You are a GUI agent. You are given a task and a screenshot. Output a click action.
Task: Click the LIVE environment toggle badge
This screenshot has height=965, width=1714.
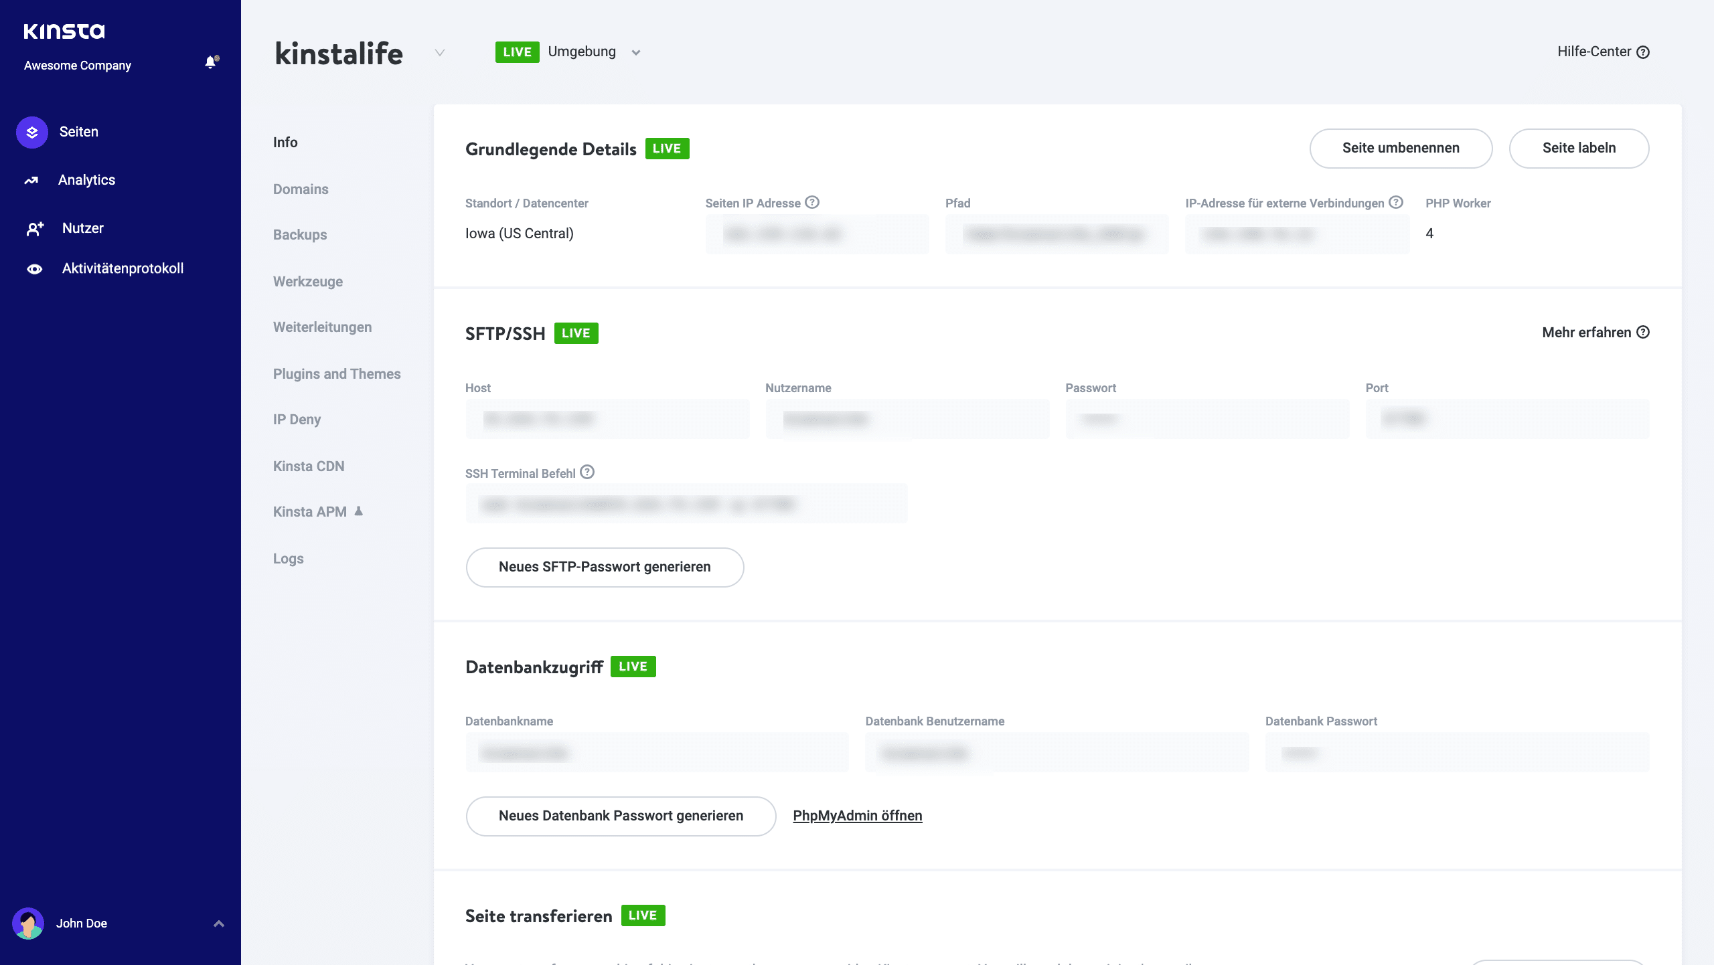517,52
